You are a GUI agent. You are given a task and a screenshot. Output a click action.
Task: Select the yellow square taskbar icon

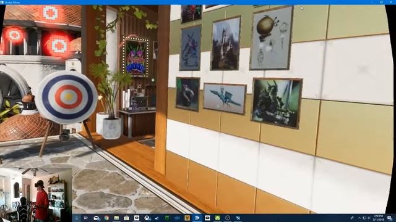coord(187,218)
